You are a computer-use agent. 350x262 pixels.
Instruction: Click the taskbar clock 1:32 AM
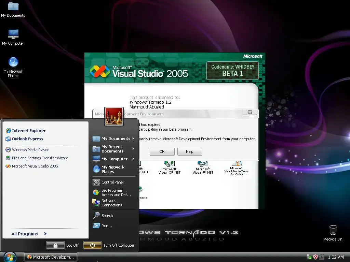coord(336,257)
